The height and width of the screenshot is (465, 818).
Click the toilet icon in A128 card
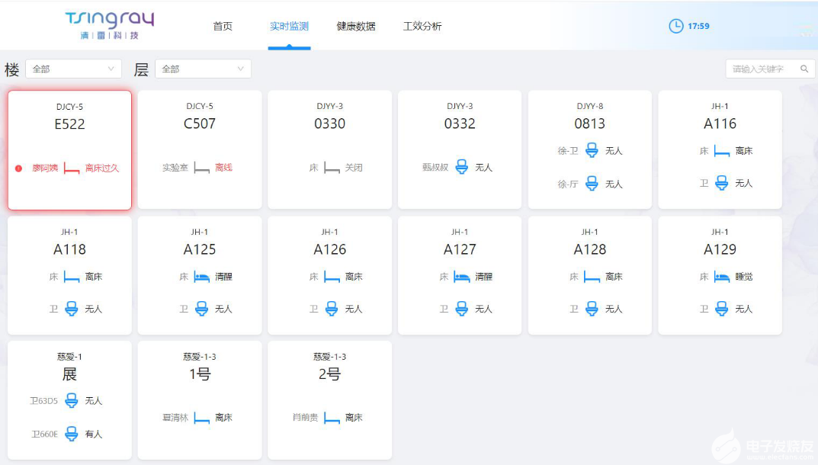[592, 309]
